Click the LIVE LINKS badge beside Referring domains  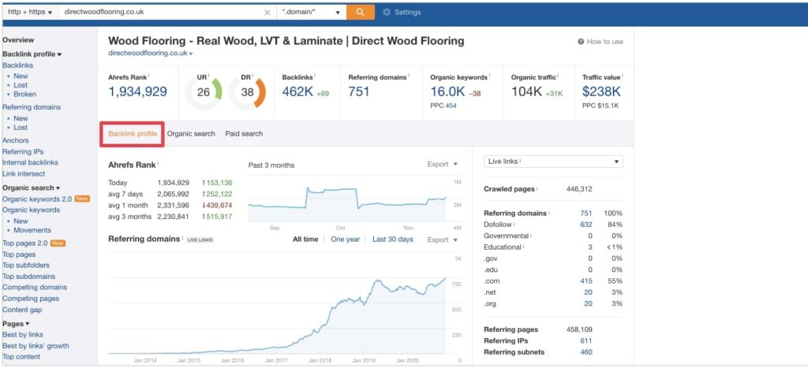pos(200,240)
